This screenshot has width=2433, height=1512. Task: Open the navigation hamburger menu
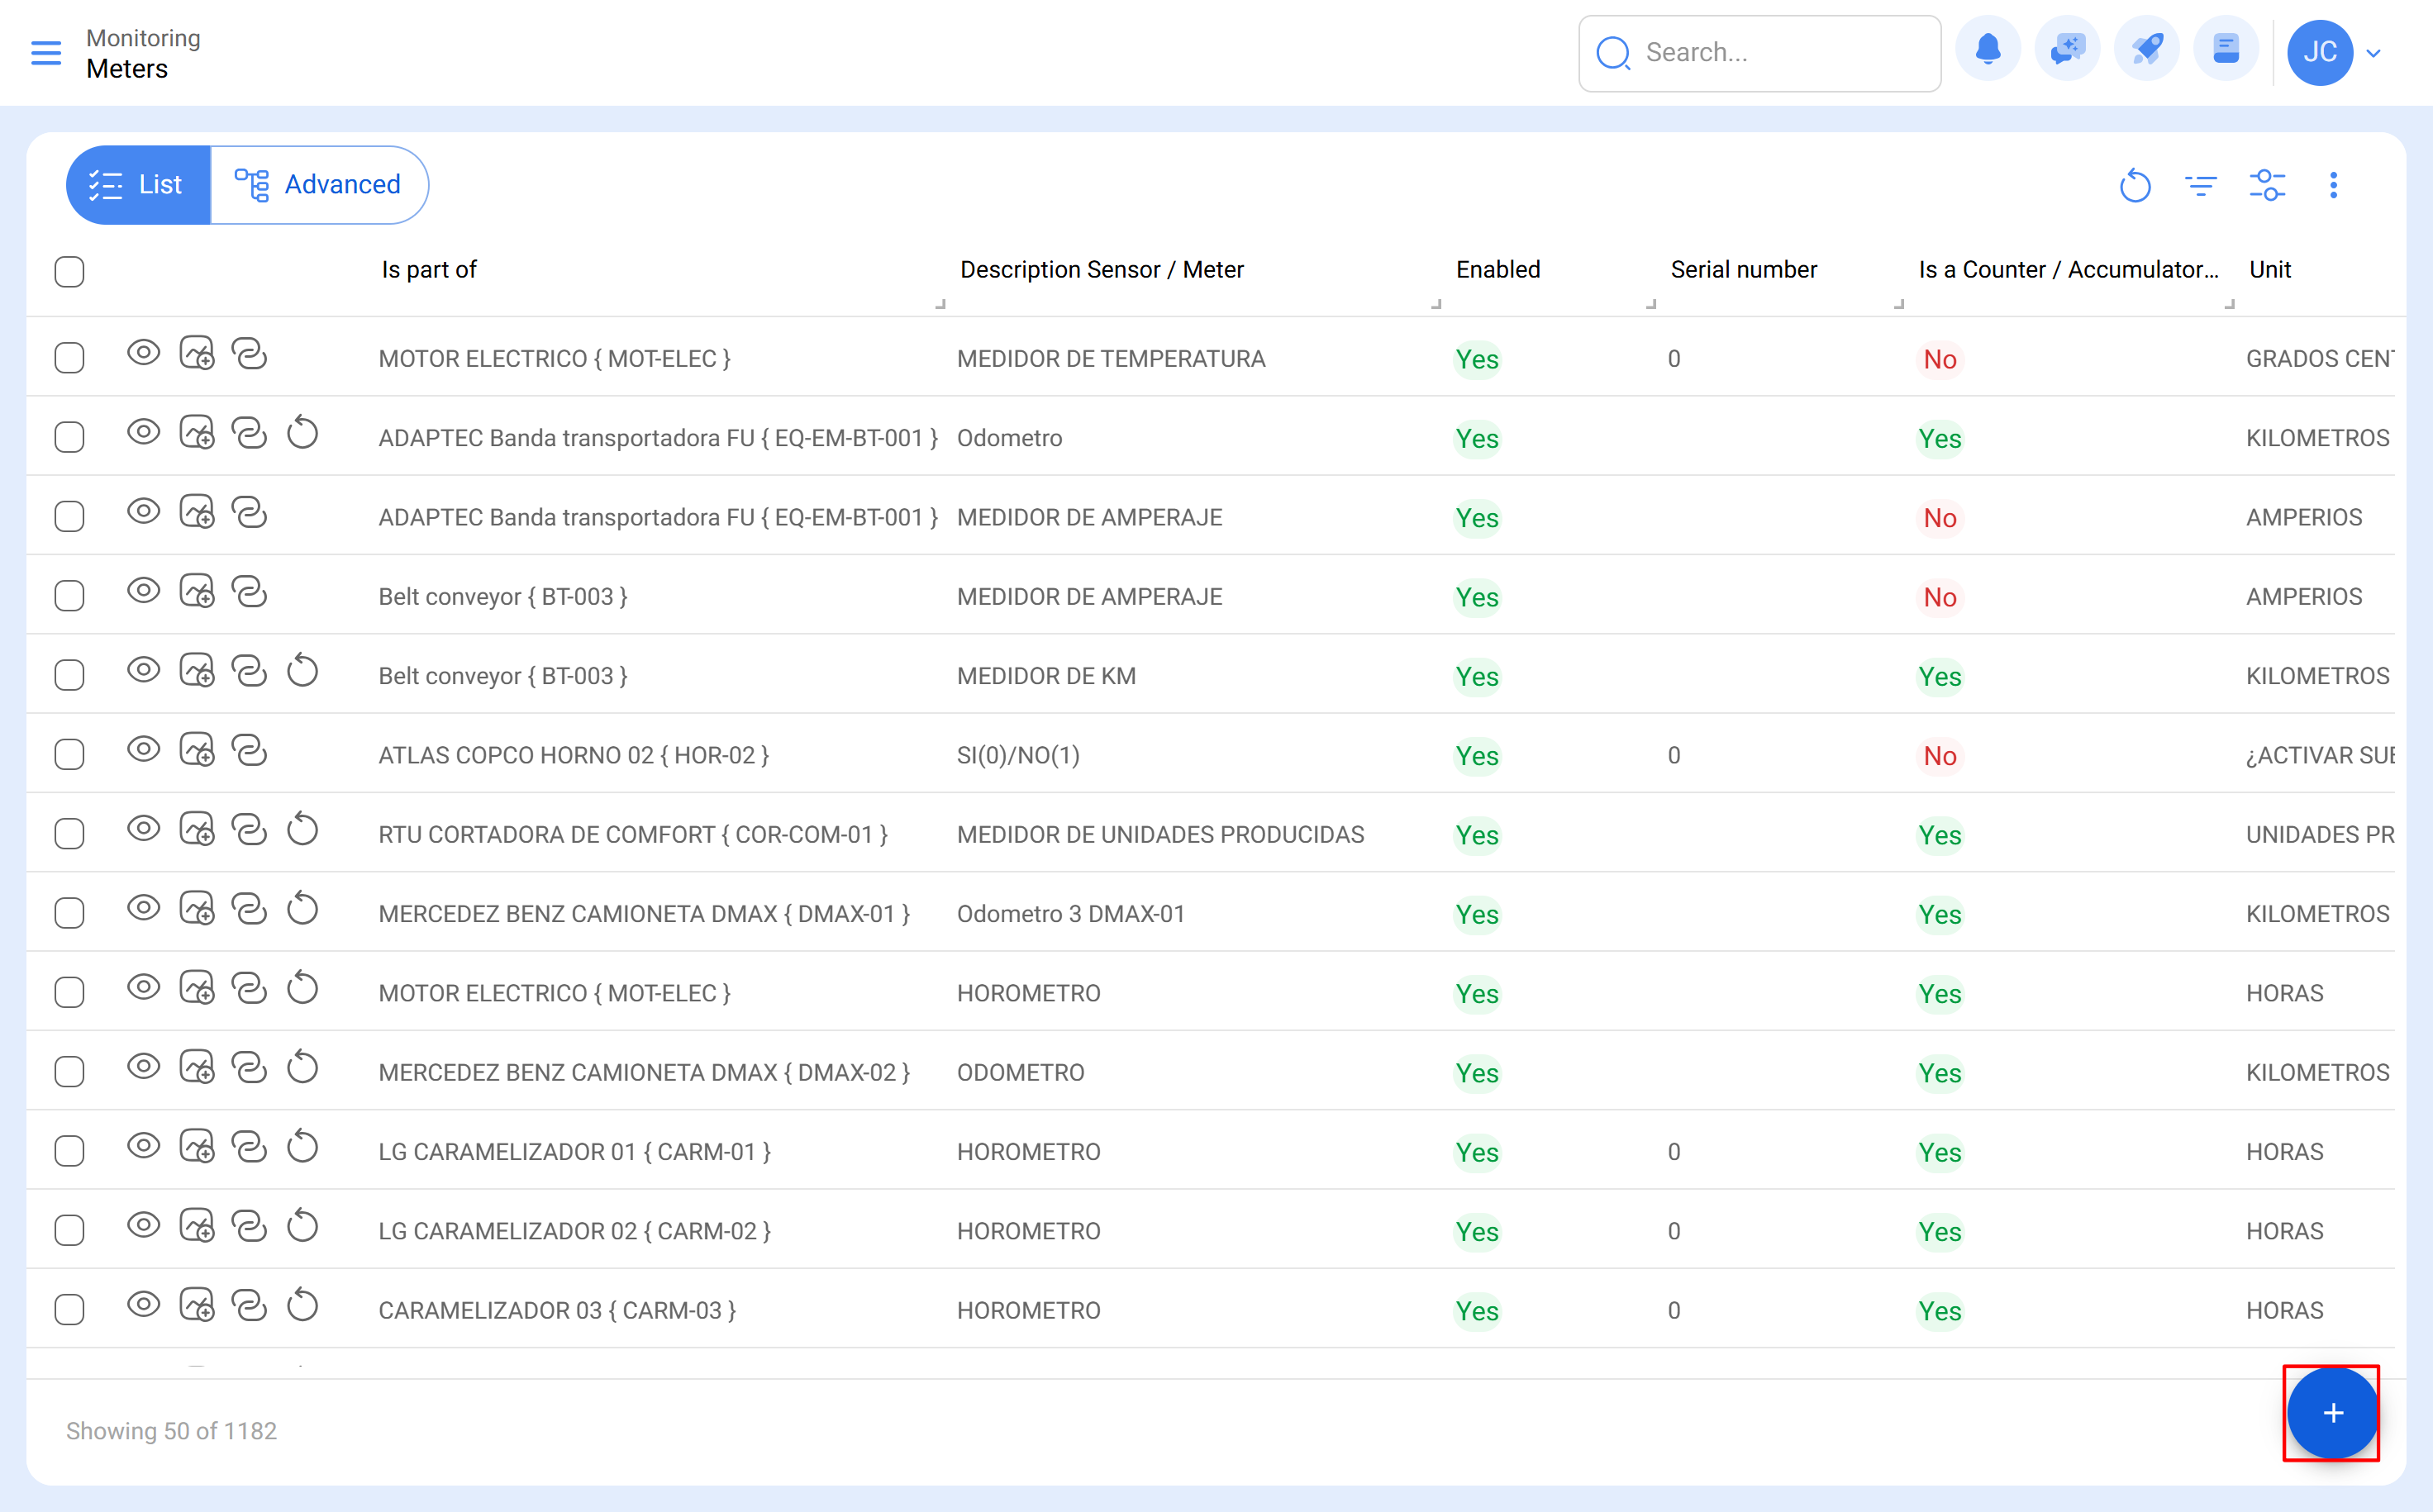tap(46, 53)
